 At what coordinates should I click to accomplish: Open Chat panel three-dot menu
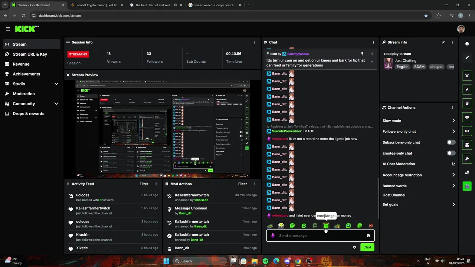(373, 42)
